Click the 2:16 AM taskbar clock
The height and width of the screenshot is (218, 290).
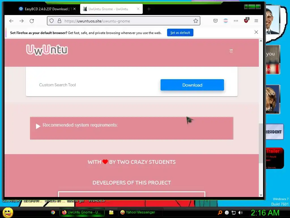click(x=265, y=213)
